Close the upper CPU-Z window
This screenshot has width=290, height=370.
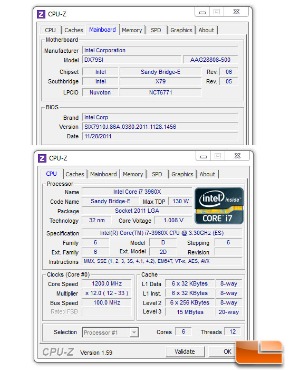point(236,12)
